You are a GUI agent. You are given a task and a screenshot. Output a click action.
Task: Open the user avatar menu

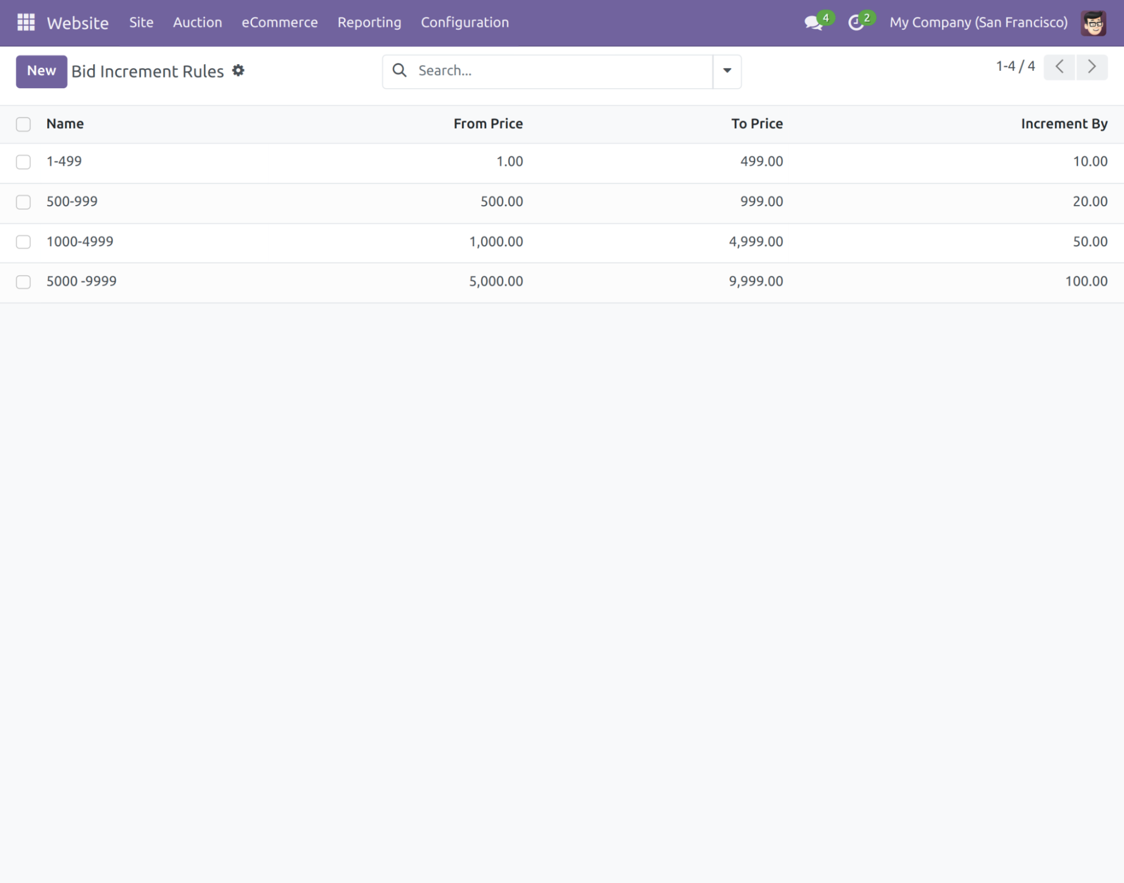[x=1093, y=22]
